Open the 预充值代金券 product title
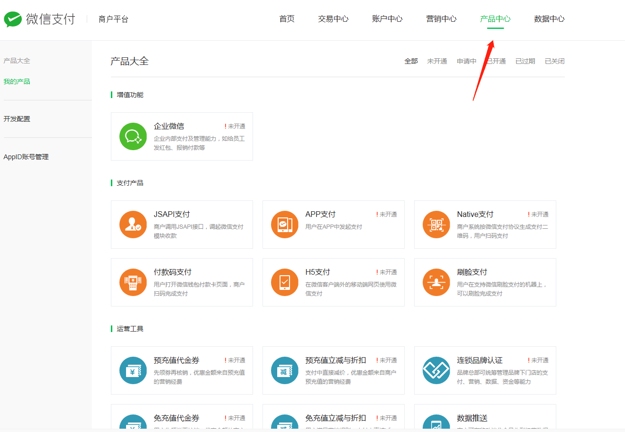Image resolution: width=625 pixels, height=432 pixels. [176, 360]
